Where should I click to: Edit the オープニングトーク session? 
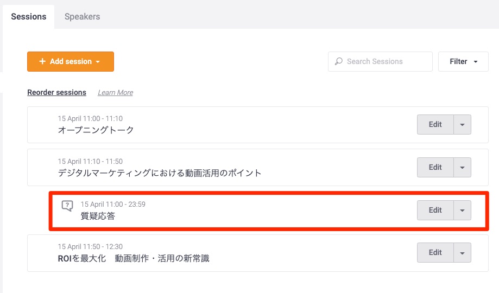[x=435, y=124]
